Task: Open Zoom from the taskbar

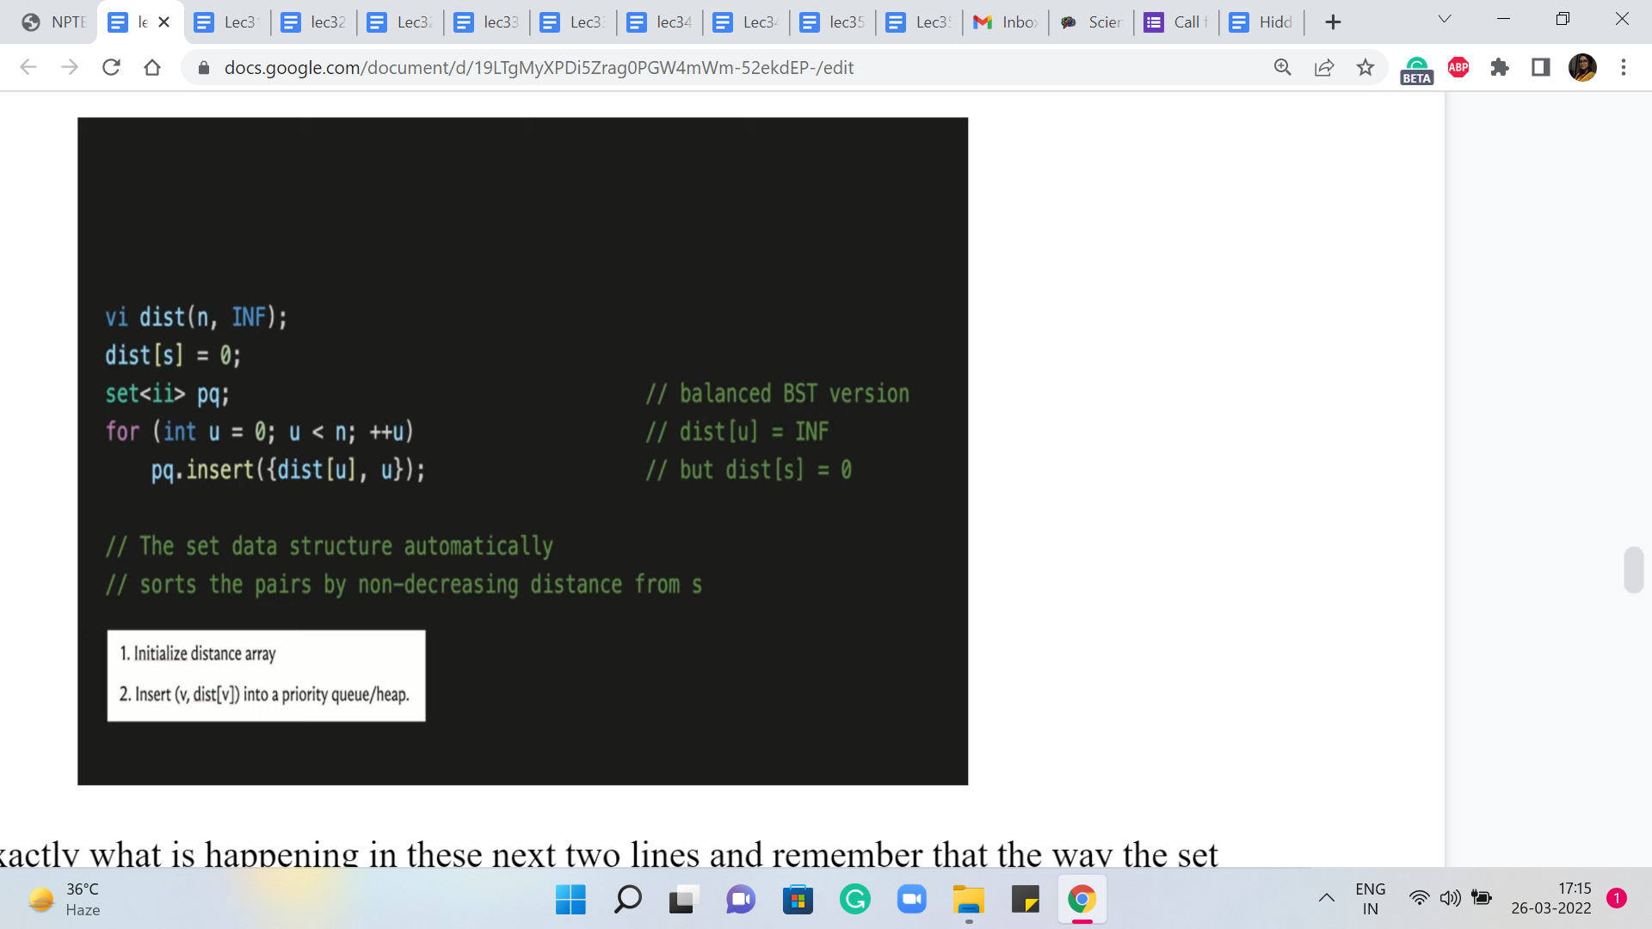Action: coord(911,900)
